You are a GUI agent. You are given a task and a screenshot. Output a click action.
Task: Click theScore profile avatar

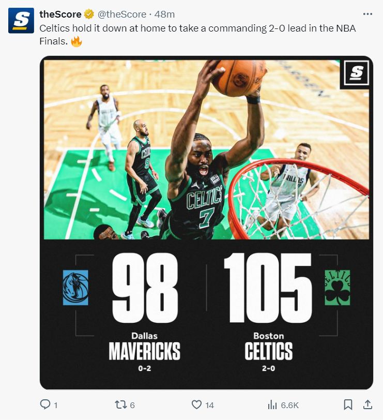[21, 20]
